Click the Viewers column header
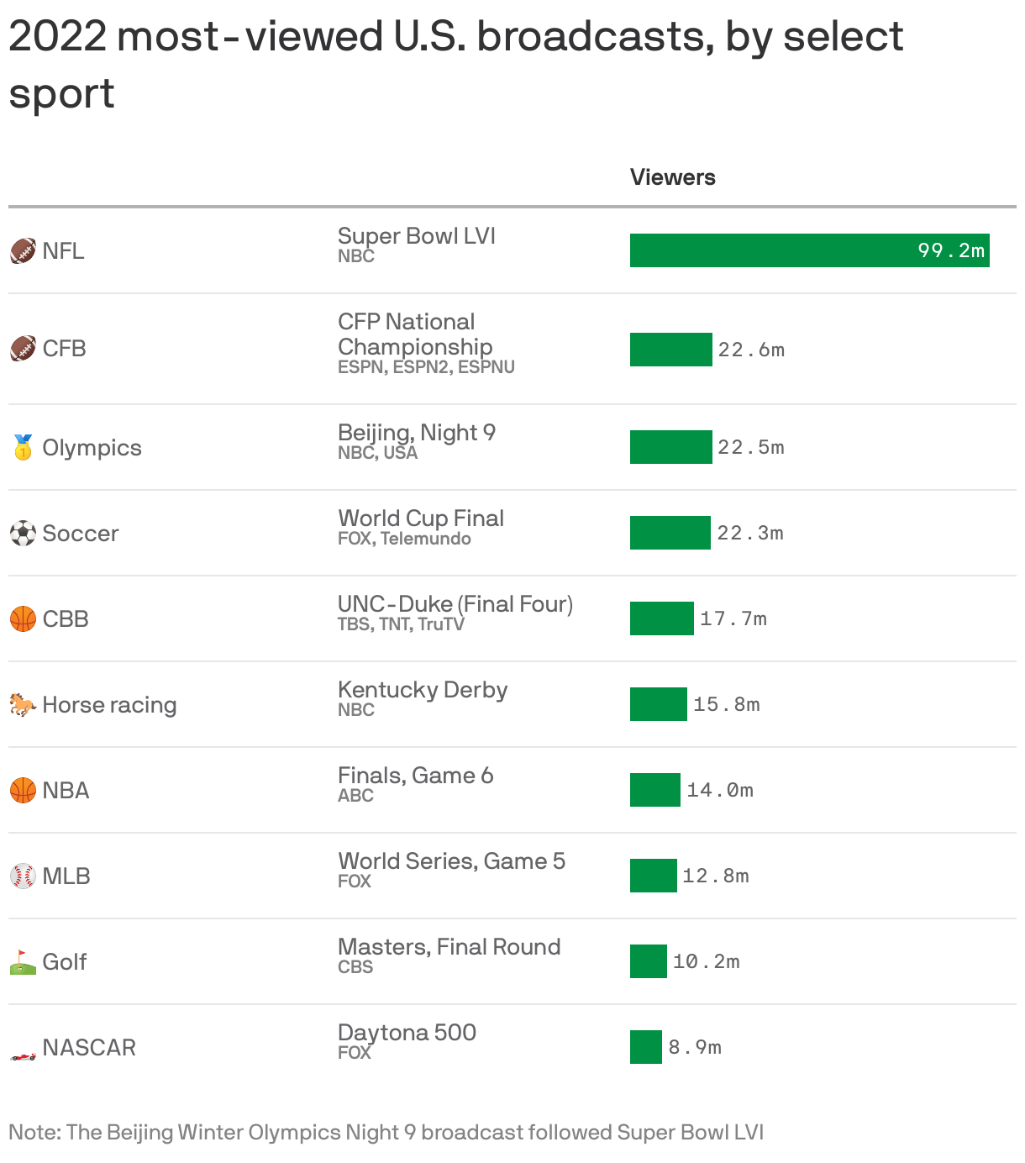1025x1163 pixels. pyautogui.click(x=672, y=177)
